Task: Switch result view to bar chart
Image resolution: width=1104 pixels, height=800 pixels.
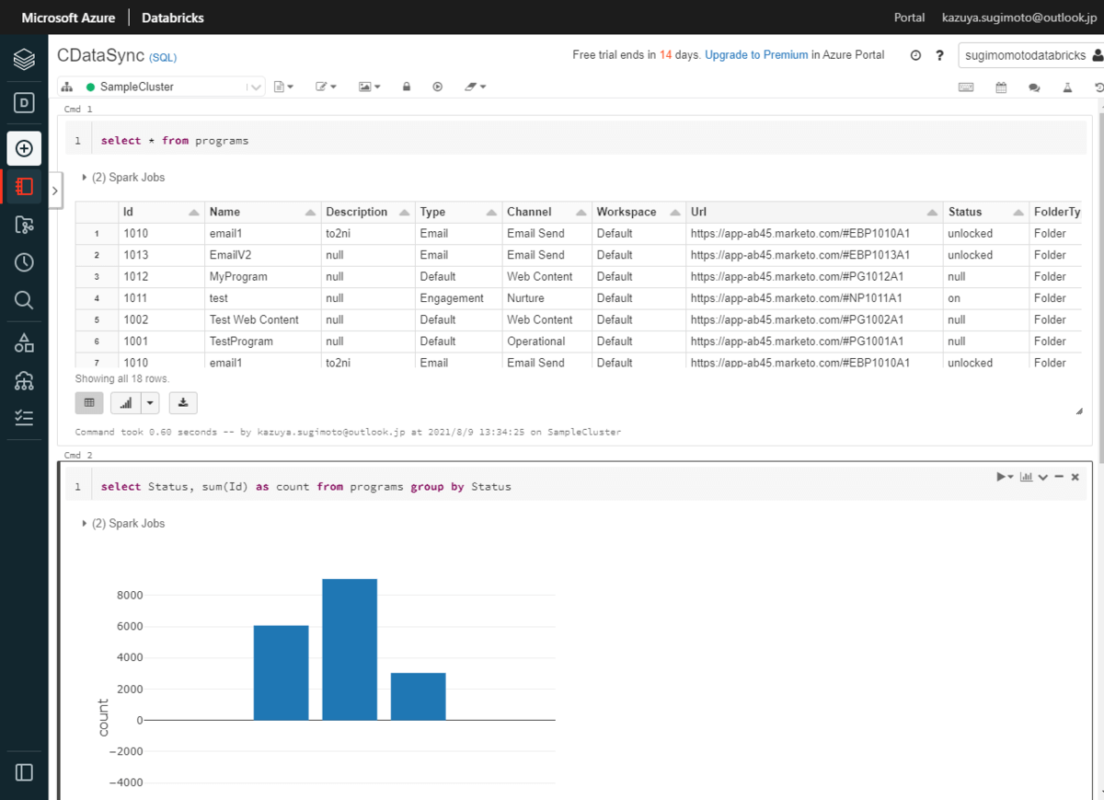Action: 125,402
